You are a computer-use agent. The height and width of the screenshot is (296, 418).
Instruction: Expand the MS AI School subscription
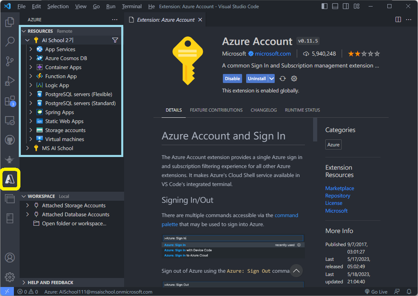(x=27, y=148)
